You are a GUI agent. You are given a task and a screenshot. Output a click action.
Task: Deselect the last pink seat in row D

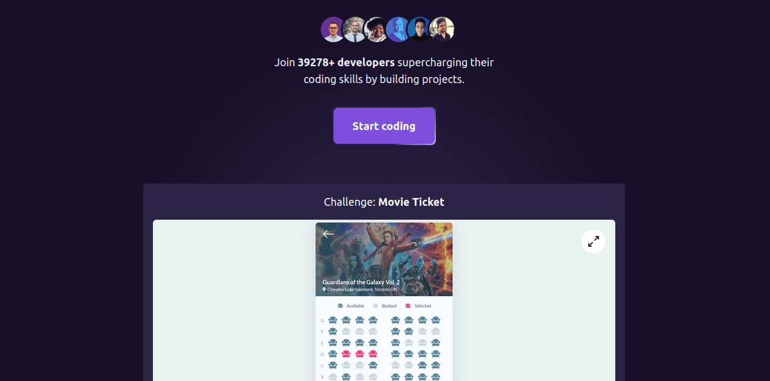[373, 354]
